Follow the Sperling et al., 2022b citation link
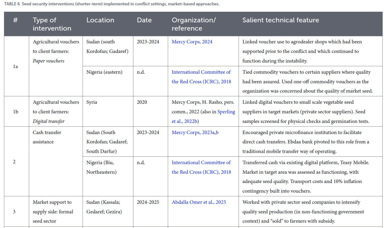This screenshot has height=228, width=388. [203, 116]
